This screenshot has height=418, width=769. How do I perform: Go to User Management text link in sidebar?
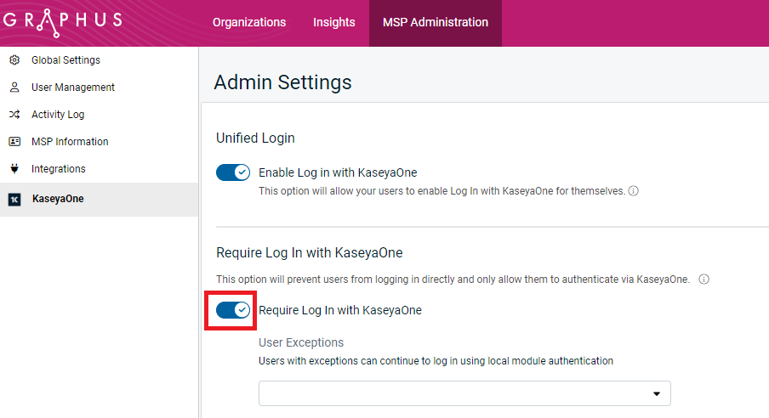(73, 88)
